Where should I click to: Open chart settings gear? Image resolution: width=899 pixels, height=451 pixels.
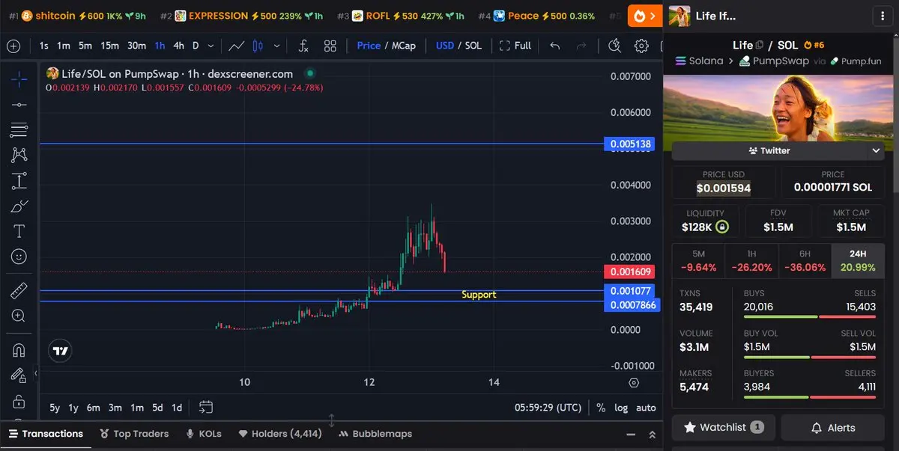tap(641, 46)
